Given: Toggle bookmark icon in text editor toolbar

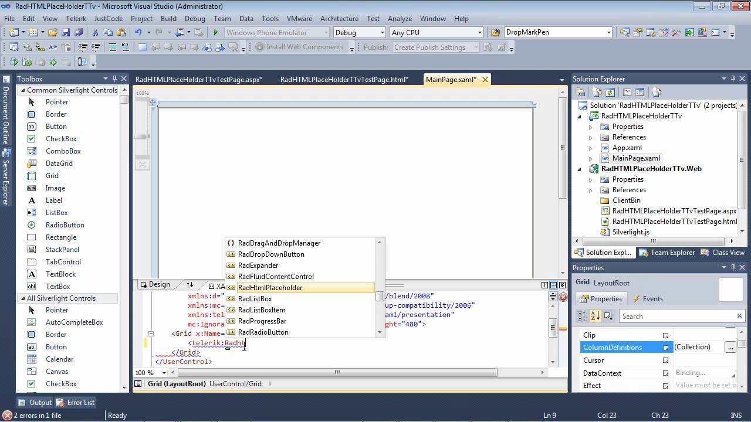Looking at the screenshot, I should coord(142,47).
